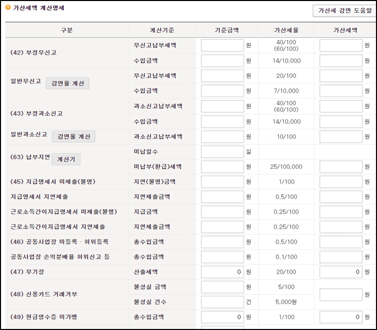Focus 기준금액 field for 부정과소신고 수입금액

click(223, 122)
